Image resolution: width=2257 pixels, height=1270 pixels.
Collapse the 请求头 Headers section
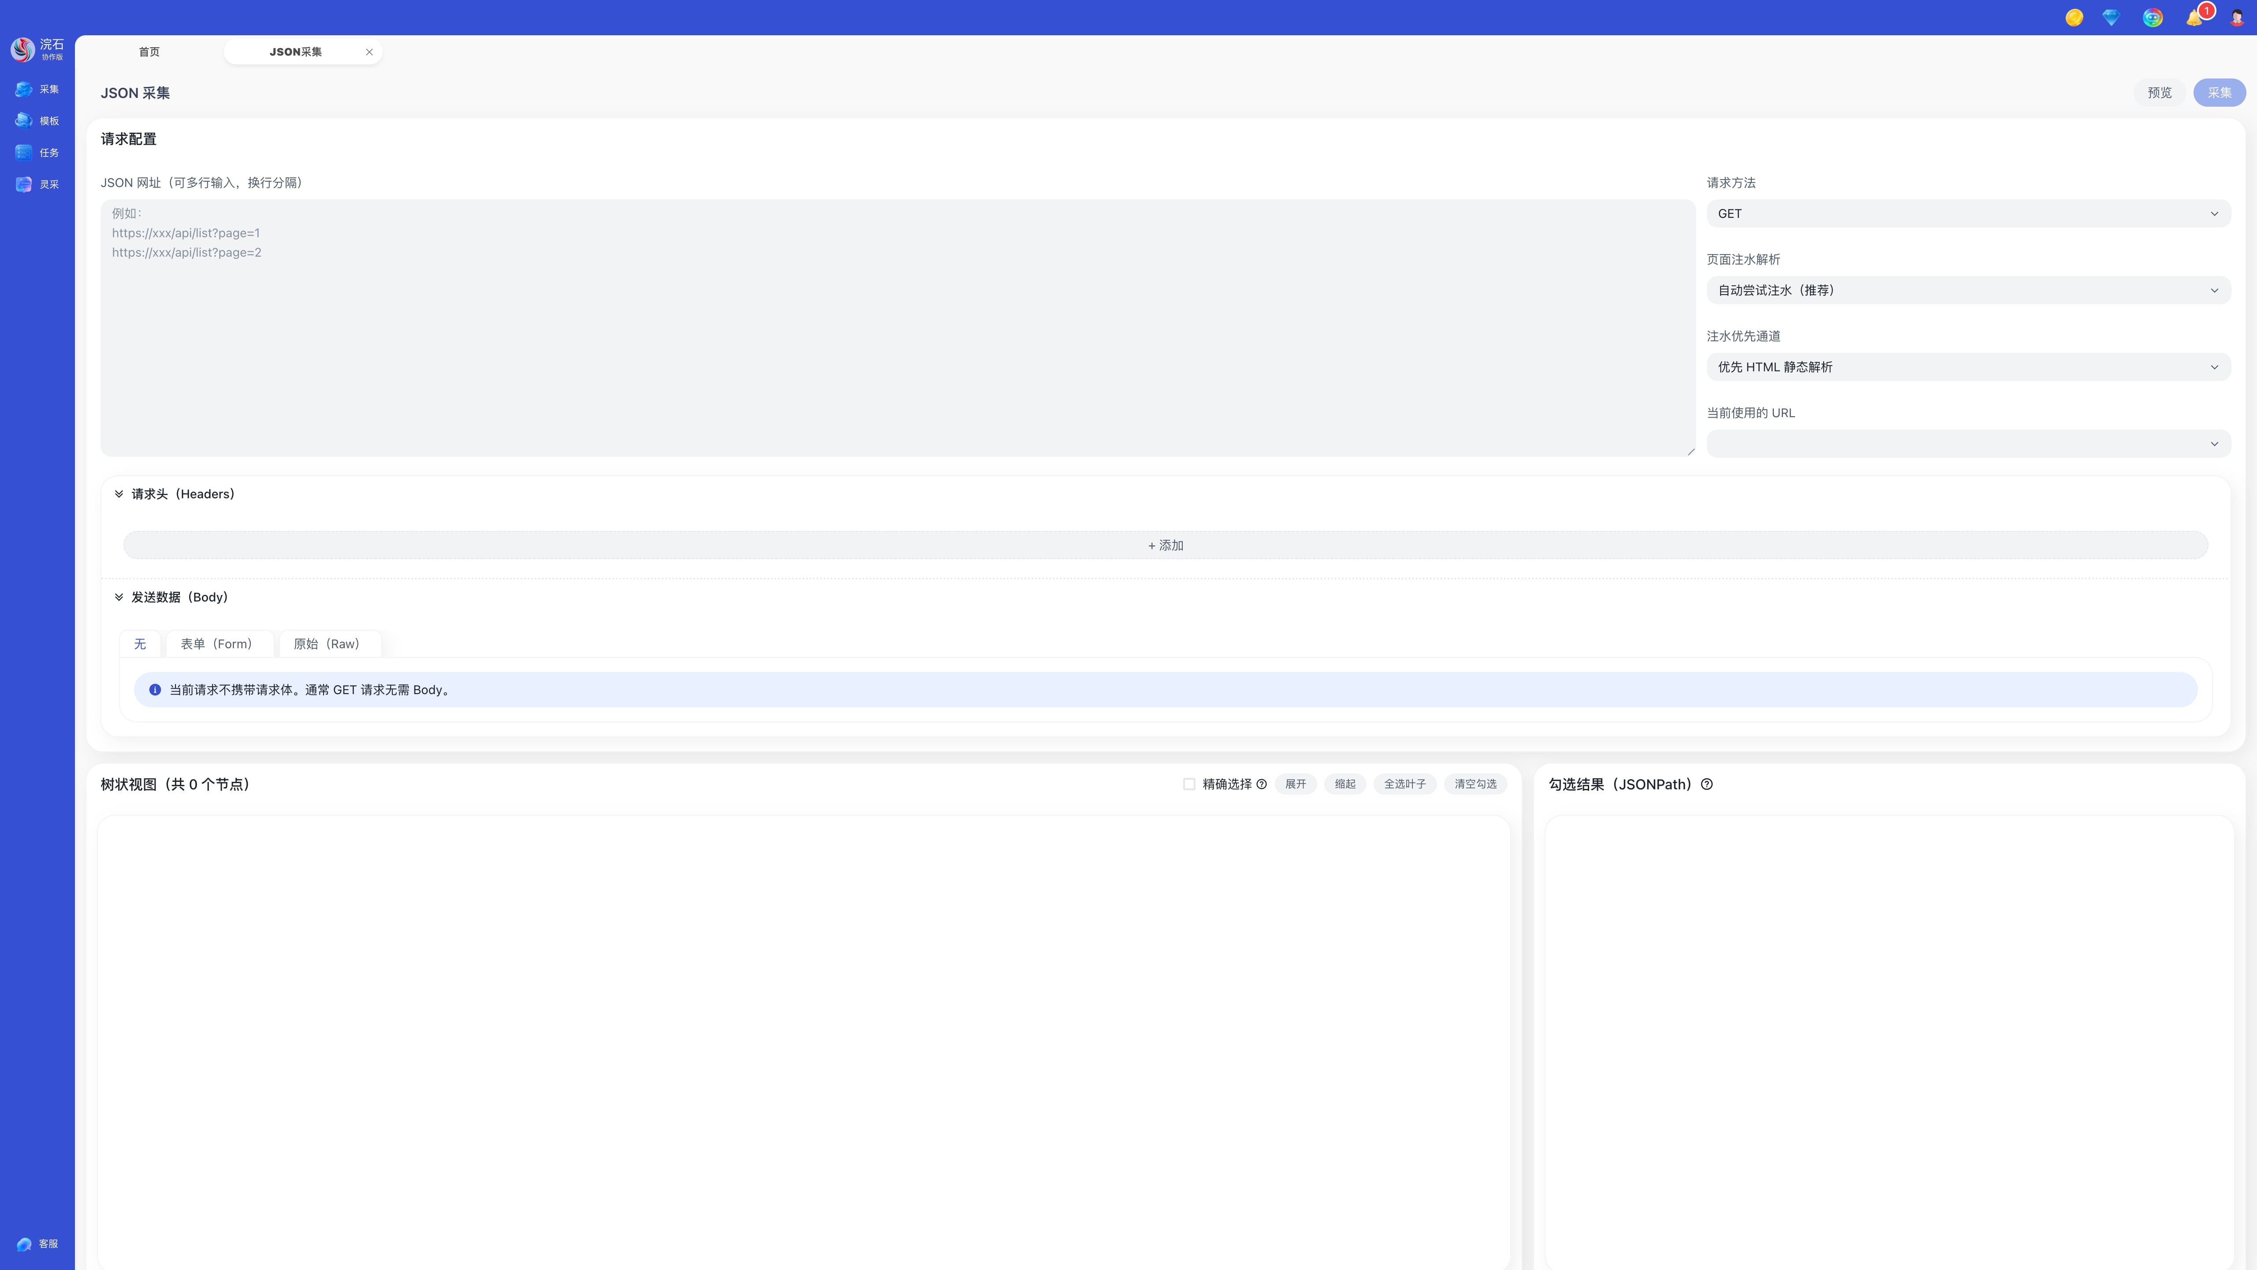[x=119, y=494]
